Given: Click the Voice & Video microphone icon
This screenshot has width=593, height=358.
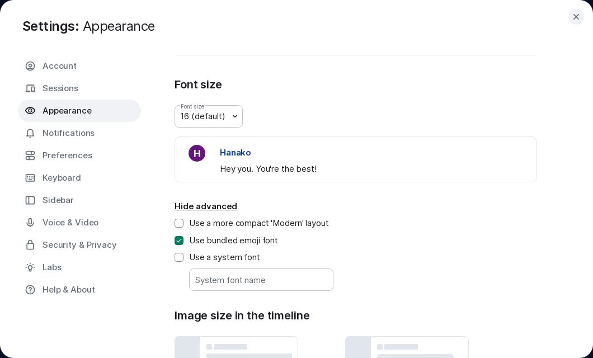Looking at the screenshot, I should coord(30,223).
